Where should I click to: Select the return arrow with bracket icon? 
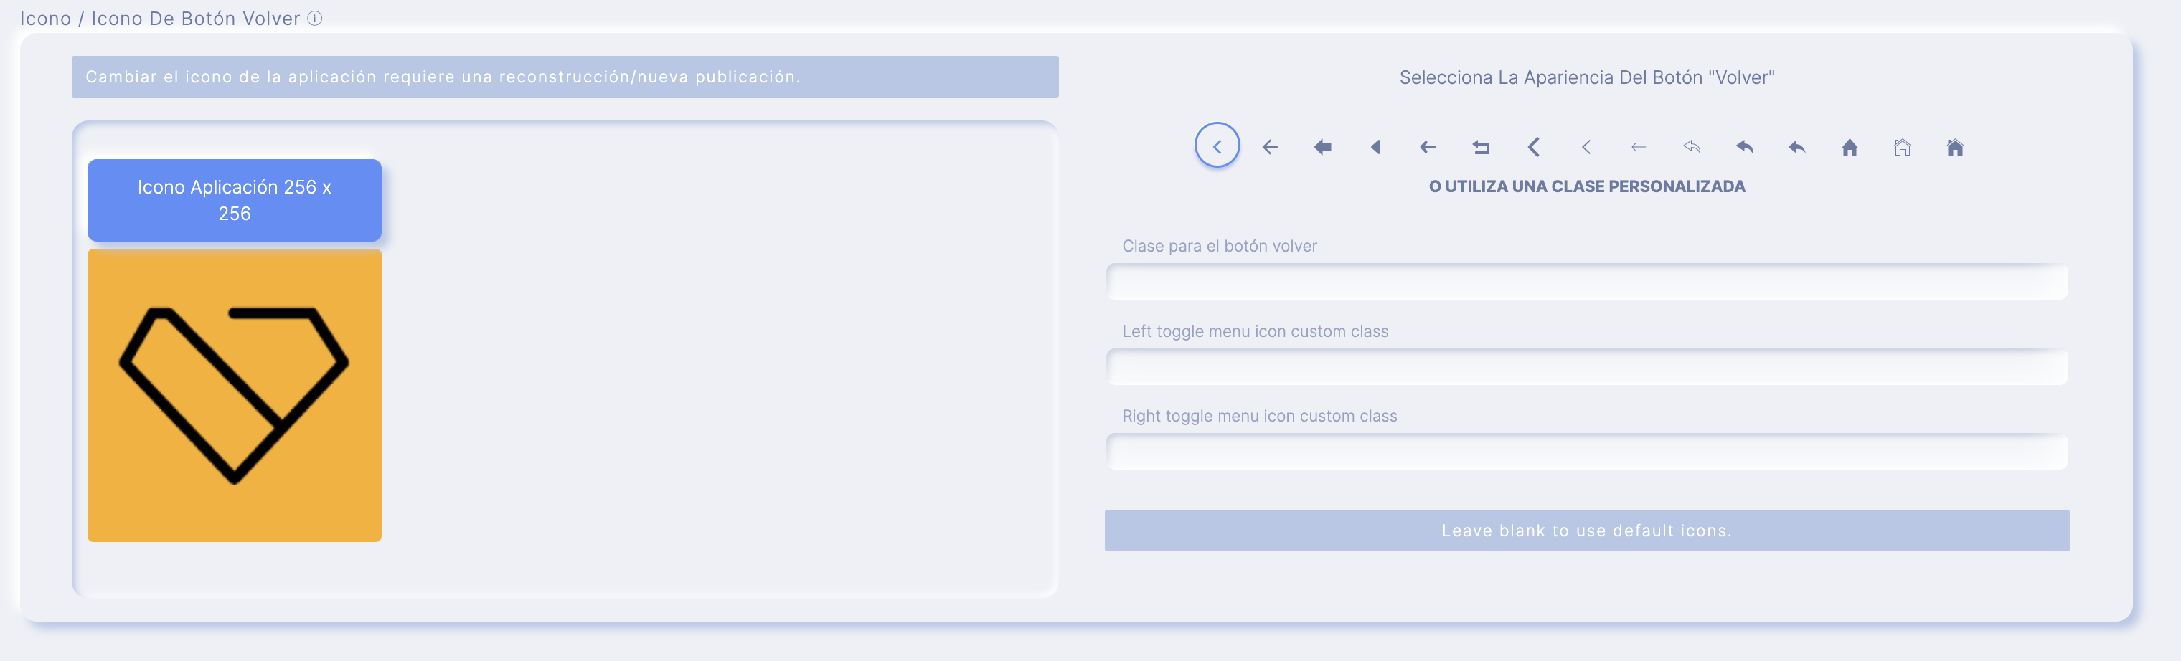pos(1480,147)
